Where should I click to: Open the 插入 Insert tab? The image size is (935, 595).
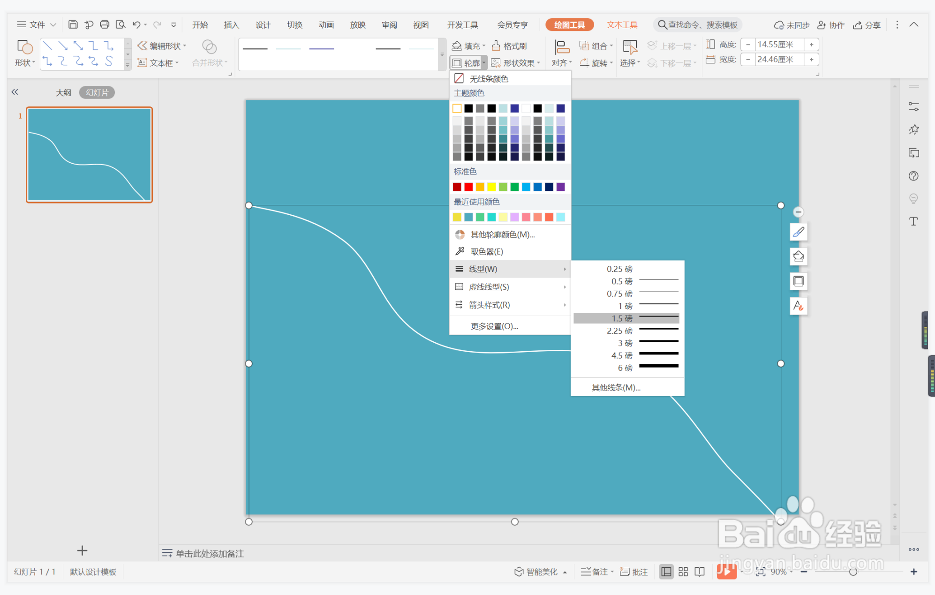coord(231,25)
